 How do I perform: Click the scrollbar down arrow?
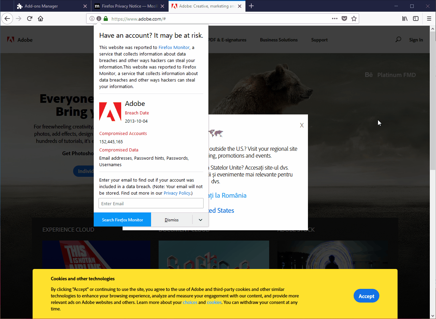(433, 316)
